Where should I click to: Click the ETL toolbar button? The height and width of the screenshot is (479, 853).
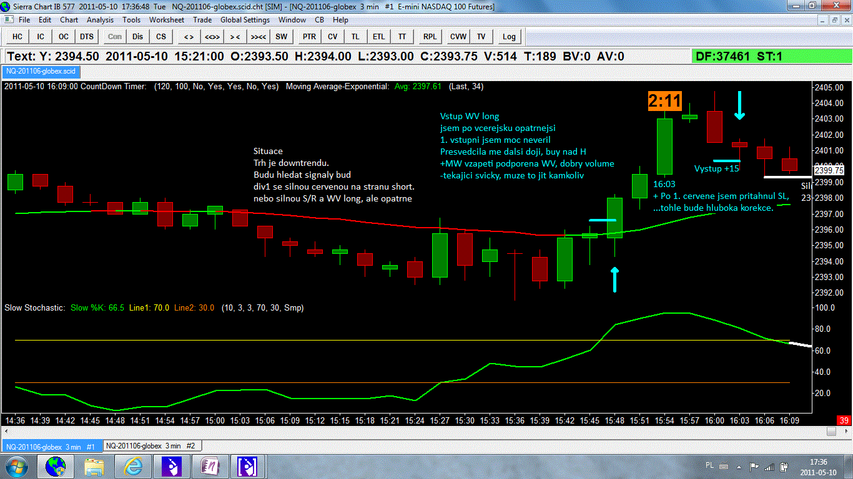click(x=379, y=36)
